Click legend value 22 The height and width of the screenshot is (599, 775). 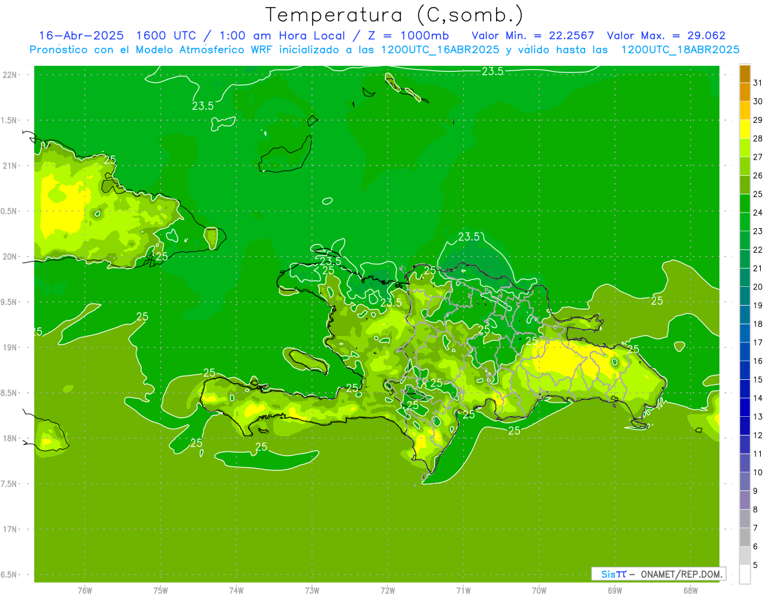click(x=758, y=250)
